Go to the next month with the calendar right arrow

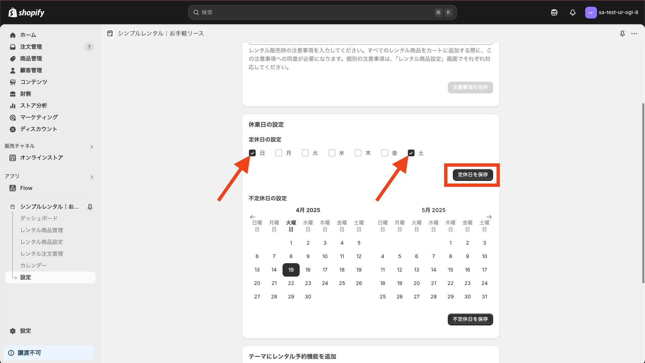click(x=489, y=217)
